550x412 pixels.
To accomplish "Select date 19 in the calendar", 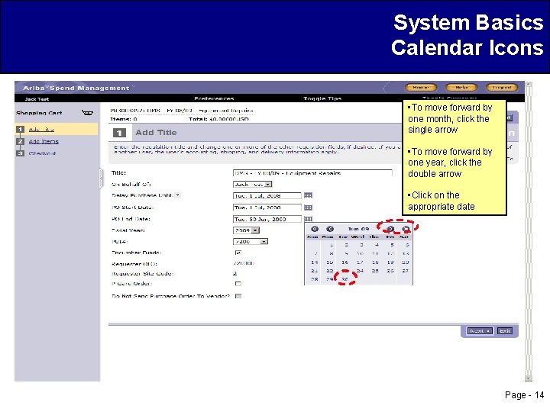I will click(390, 262).
